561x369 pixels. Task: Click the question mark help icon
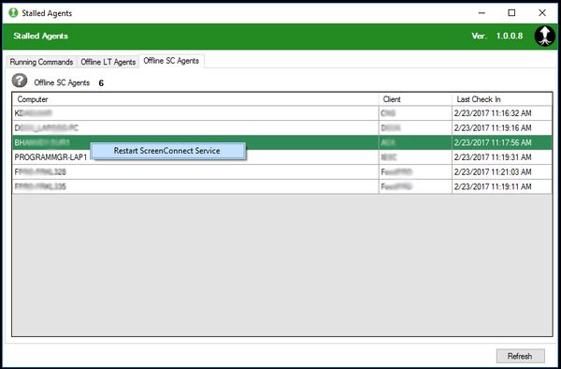point(20,81)
